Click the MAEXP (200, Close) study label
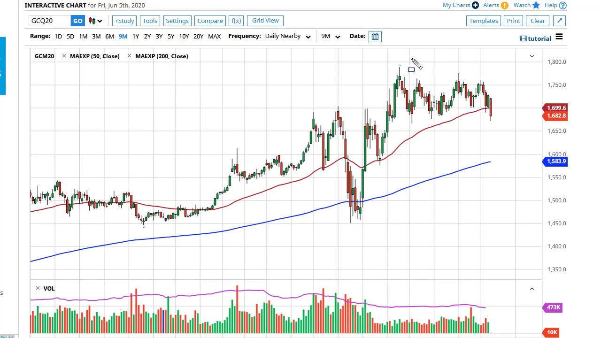 [162, 56]
